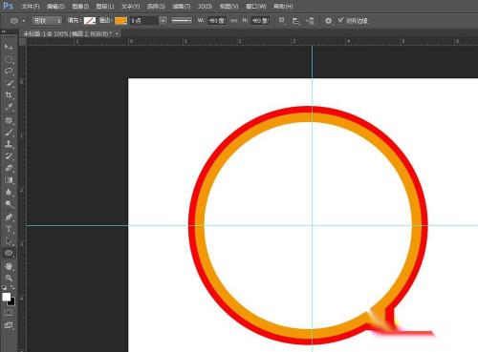
Task: Change the screen mode
Action: (x=9, y=325)
